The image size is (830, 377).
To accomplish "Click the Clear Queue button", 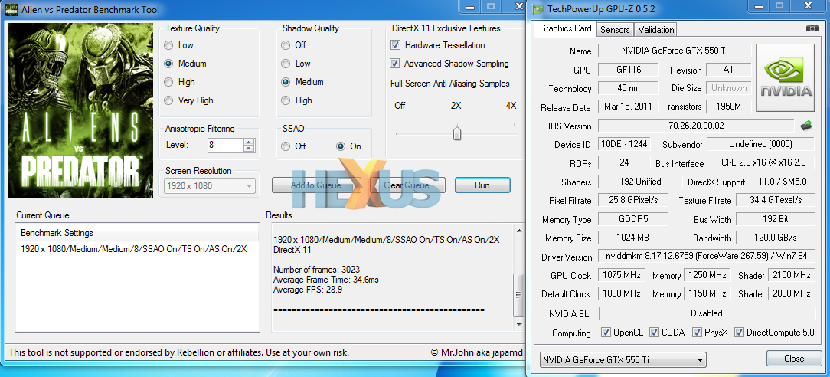I will [x=407, y=185].
